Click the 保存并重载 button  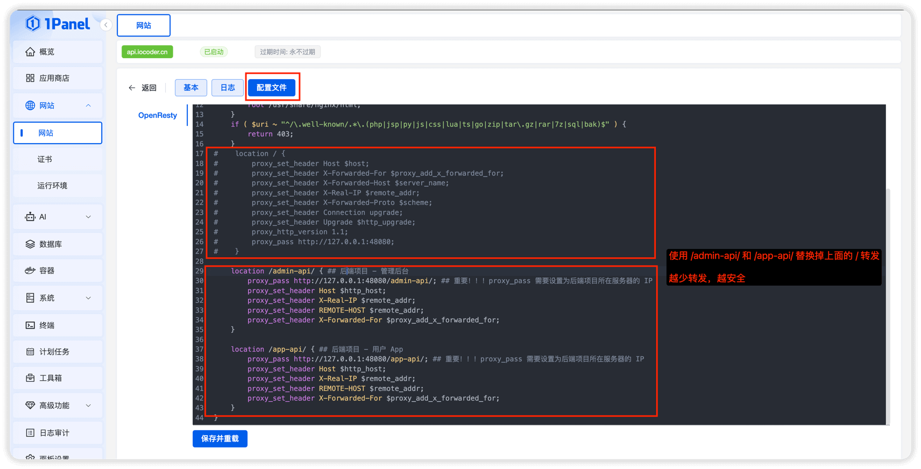(220, 439)
